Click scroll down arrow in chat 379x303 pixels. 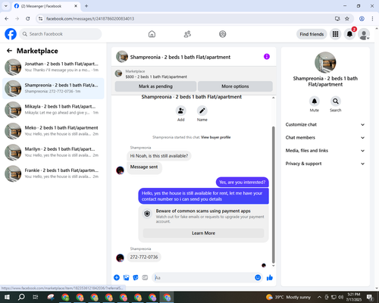coord(273,266)
